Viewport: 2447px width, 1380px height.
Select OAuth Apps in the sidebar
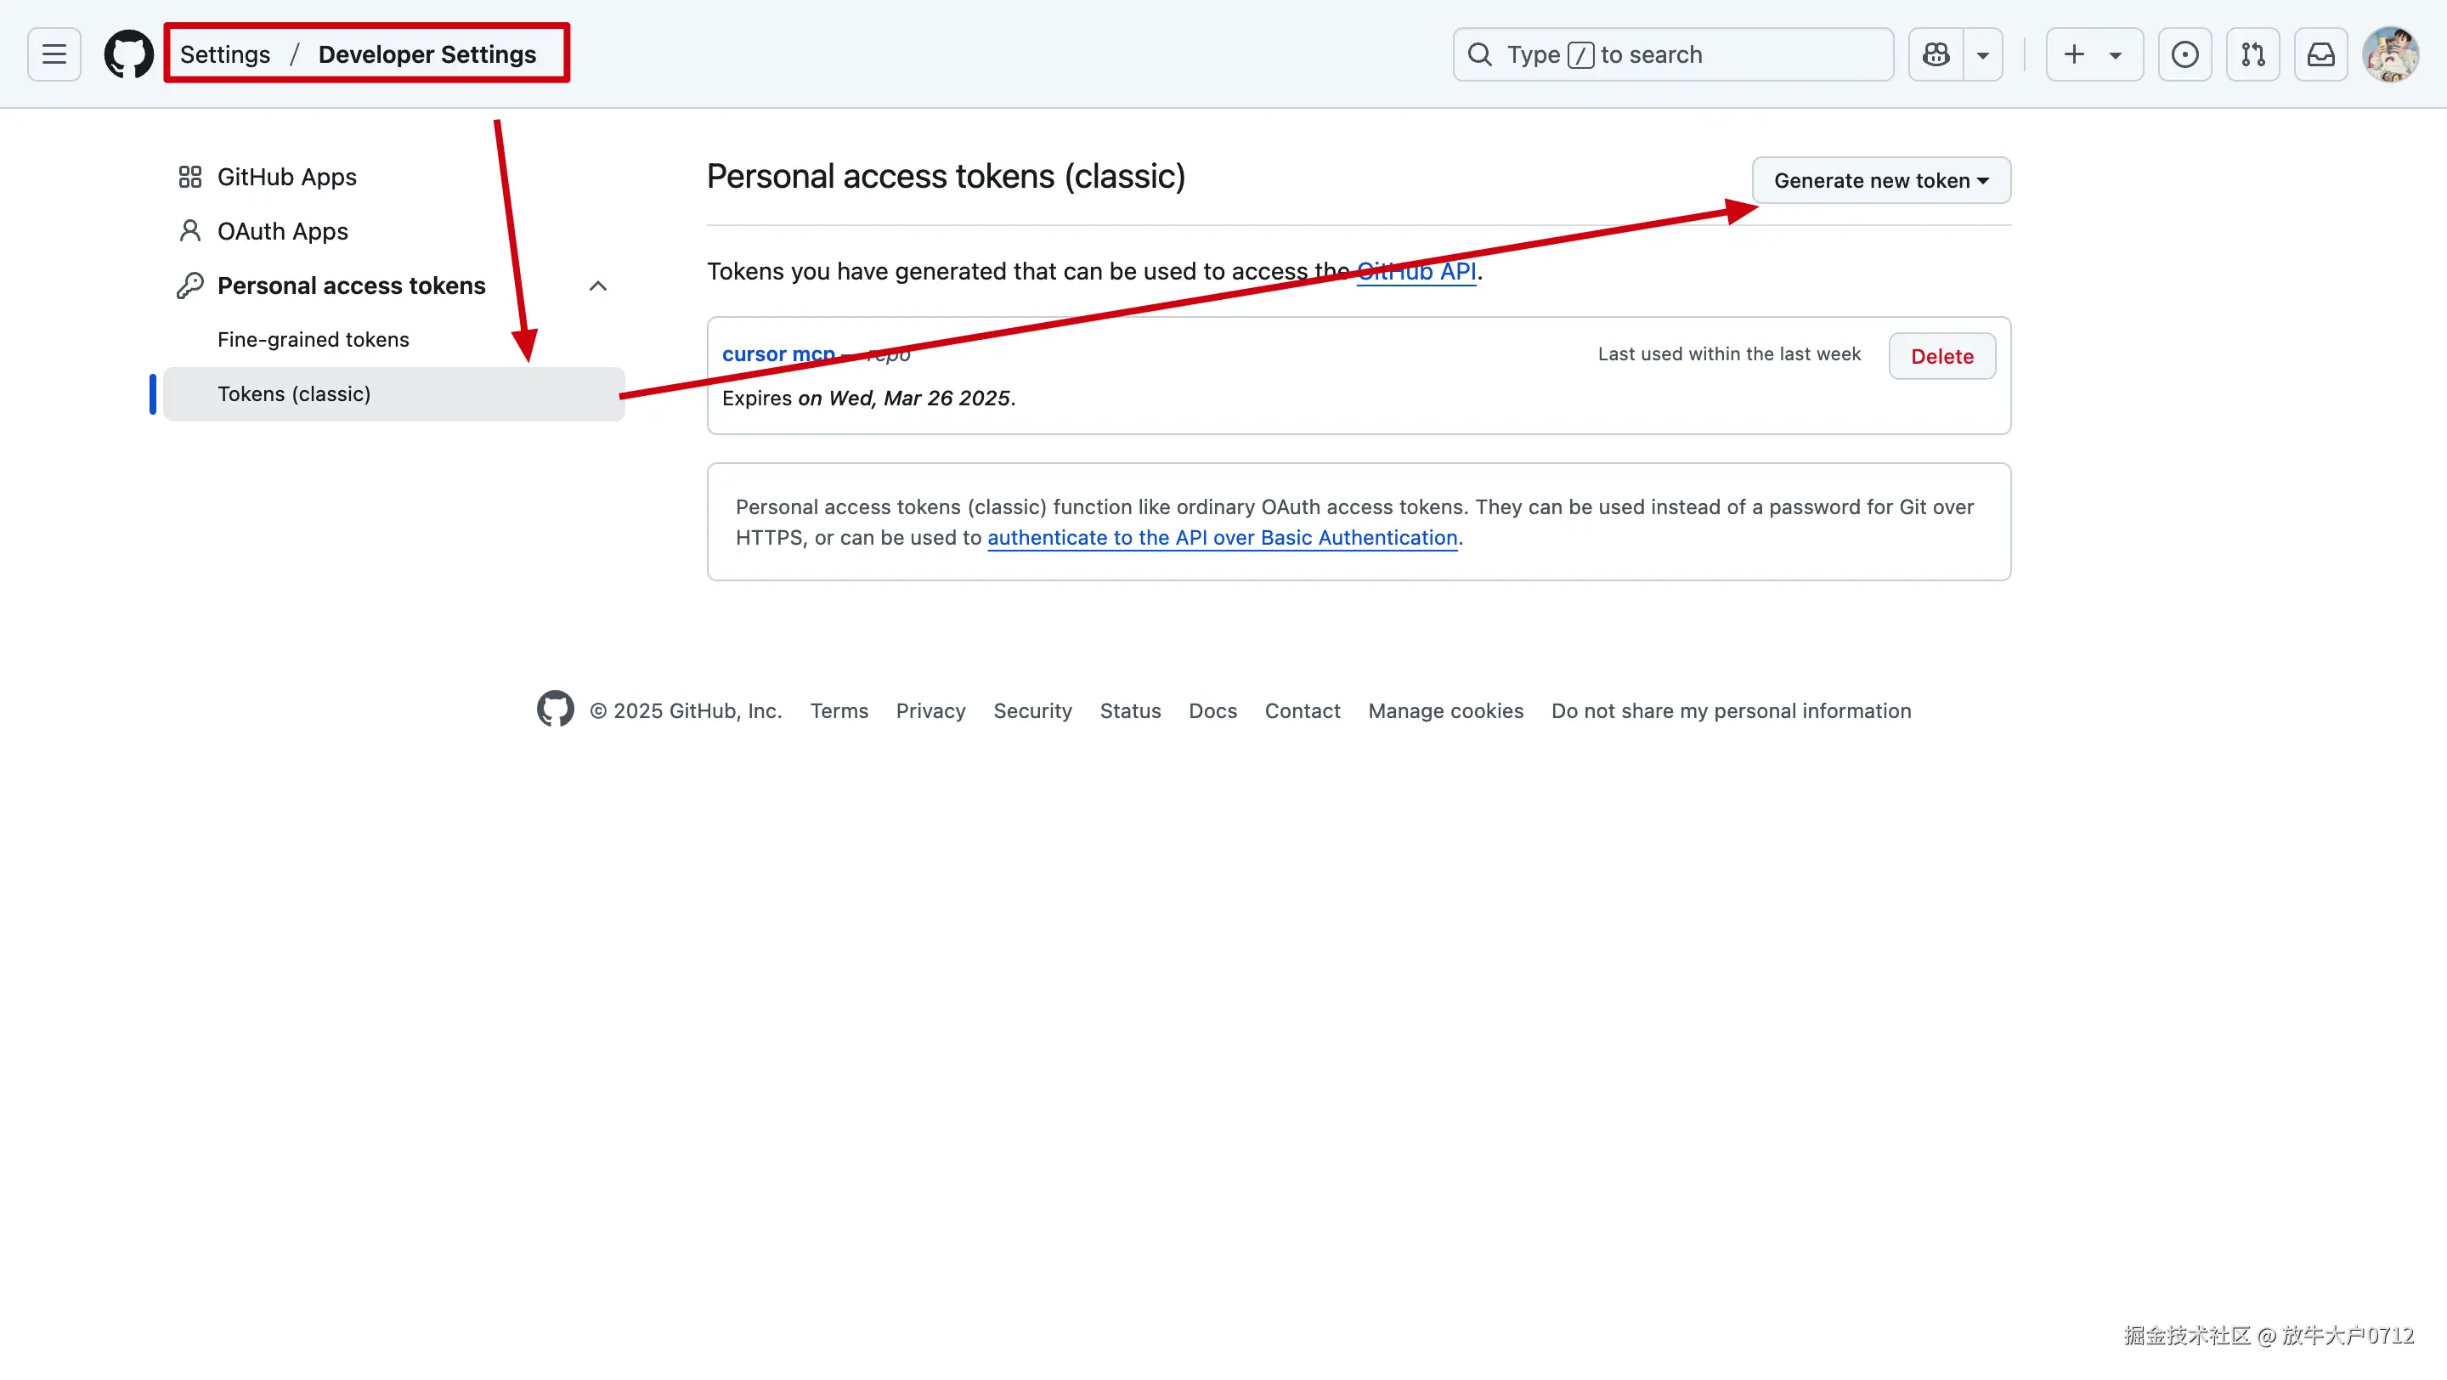pos(282,231)
